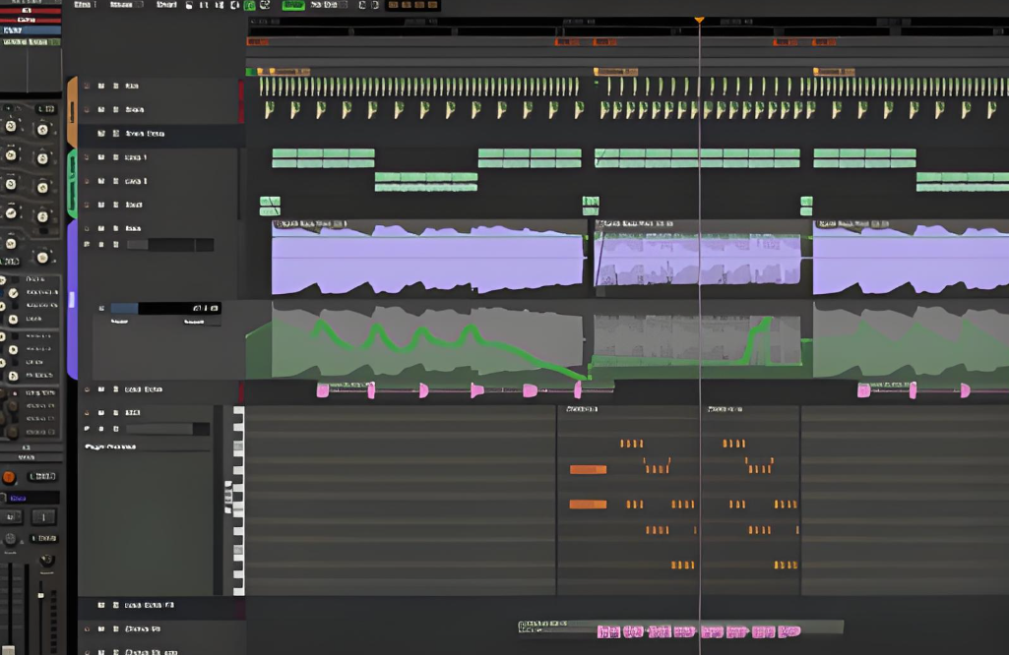Mute the top track with dense green hits

tap(101, 86)
